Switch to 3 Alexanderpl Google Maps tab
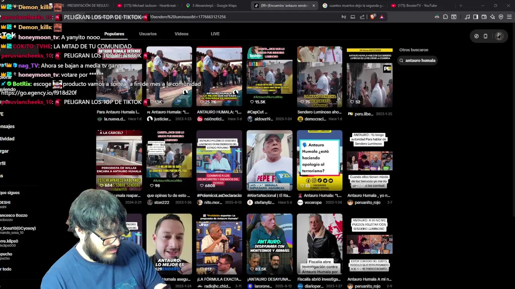Image resolution: width=515 pixels, height=289 pixels. coord(215,6)
